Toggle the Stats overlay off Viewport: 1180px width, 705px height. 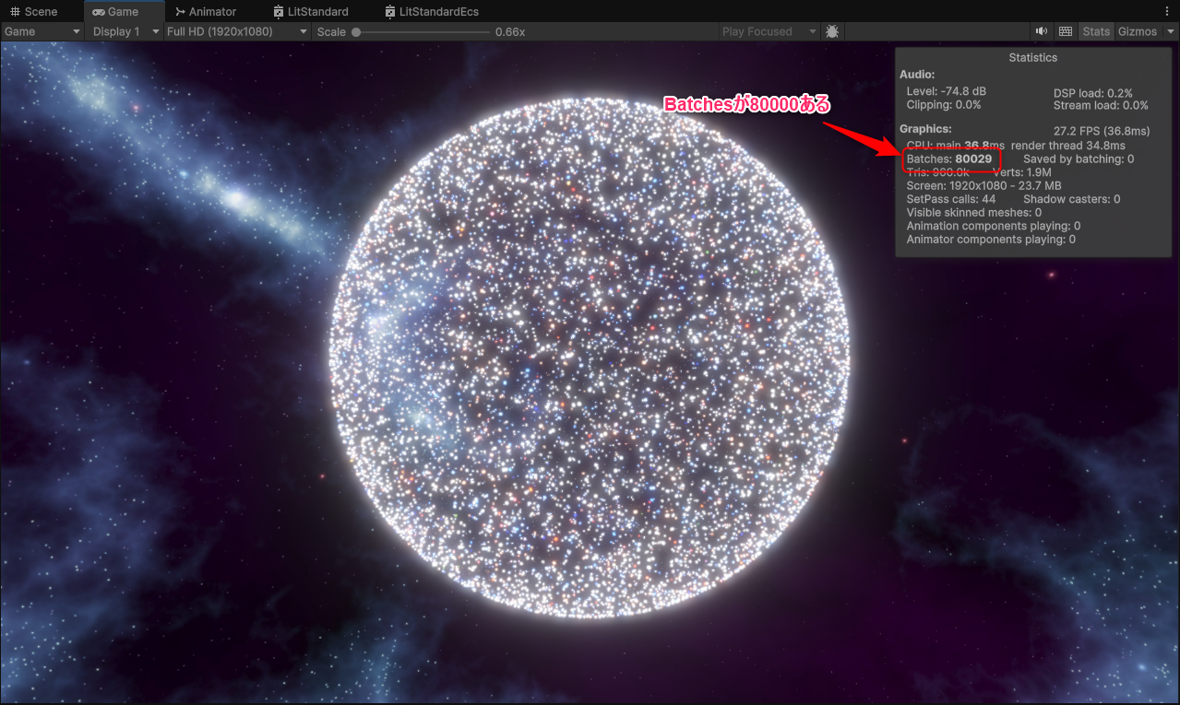(x=1096, y=30)
